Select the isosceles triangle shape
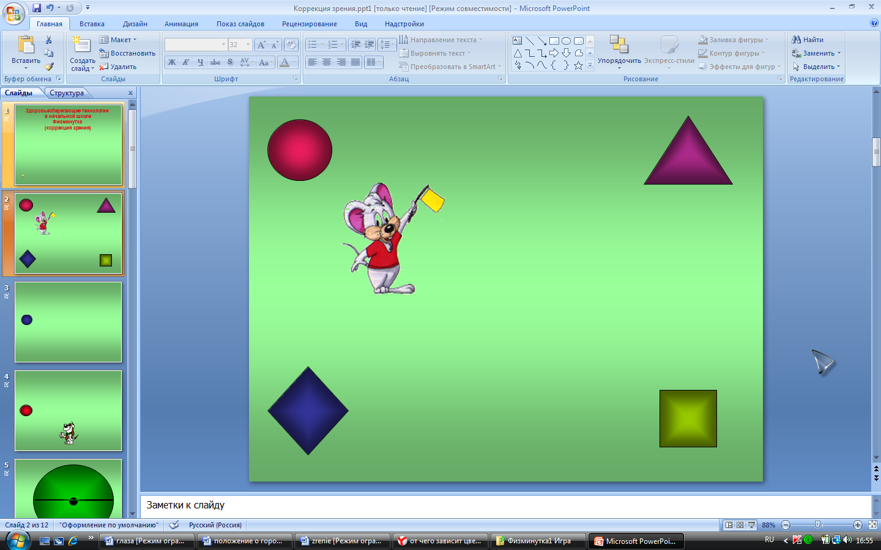881x550 pixels. click(x=518, y=53)
